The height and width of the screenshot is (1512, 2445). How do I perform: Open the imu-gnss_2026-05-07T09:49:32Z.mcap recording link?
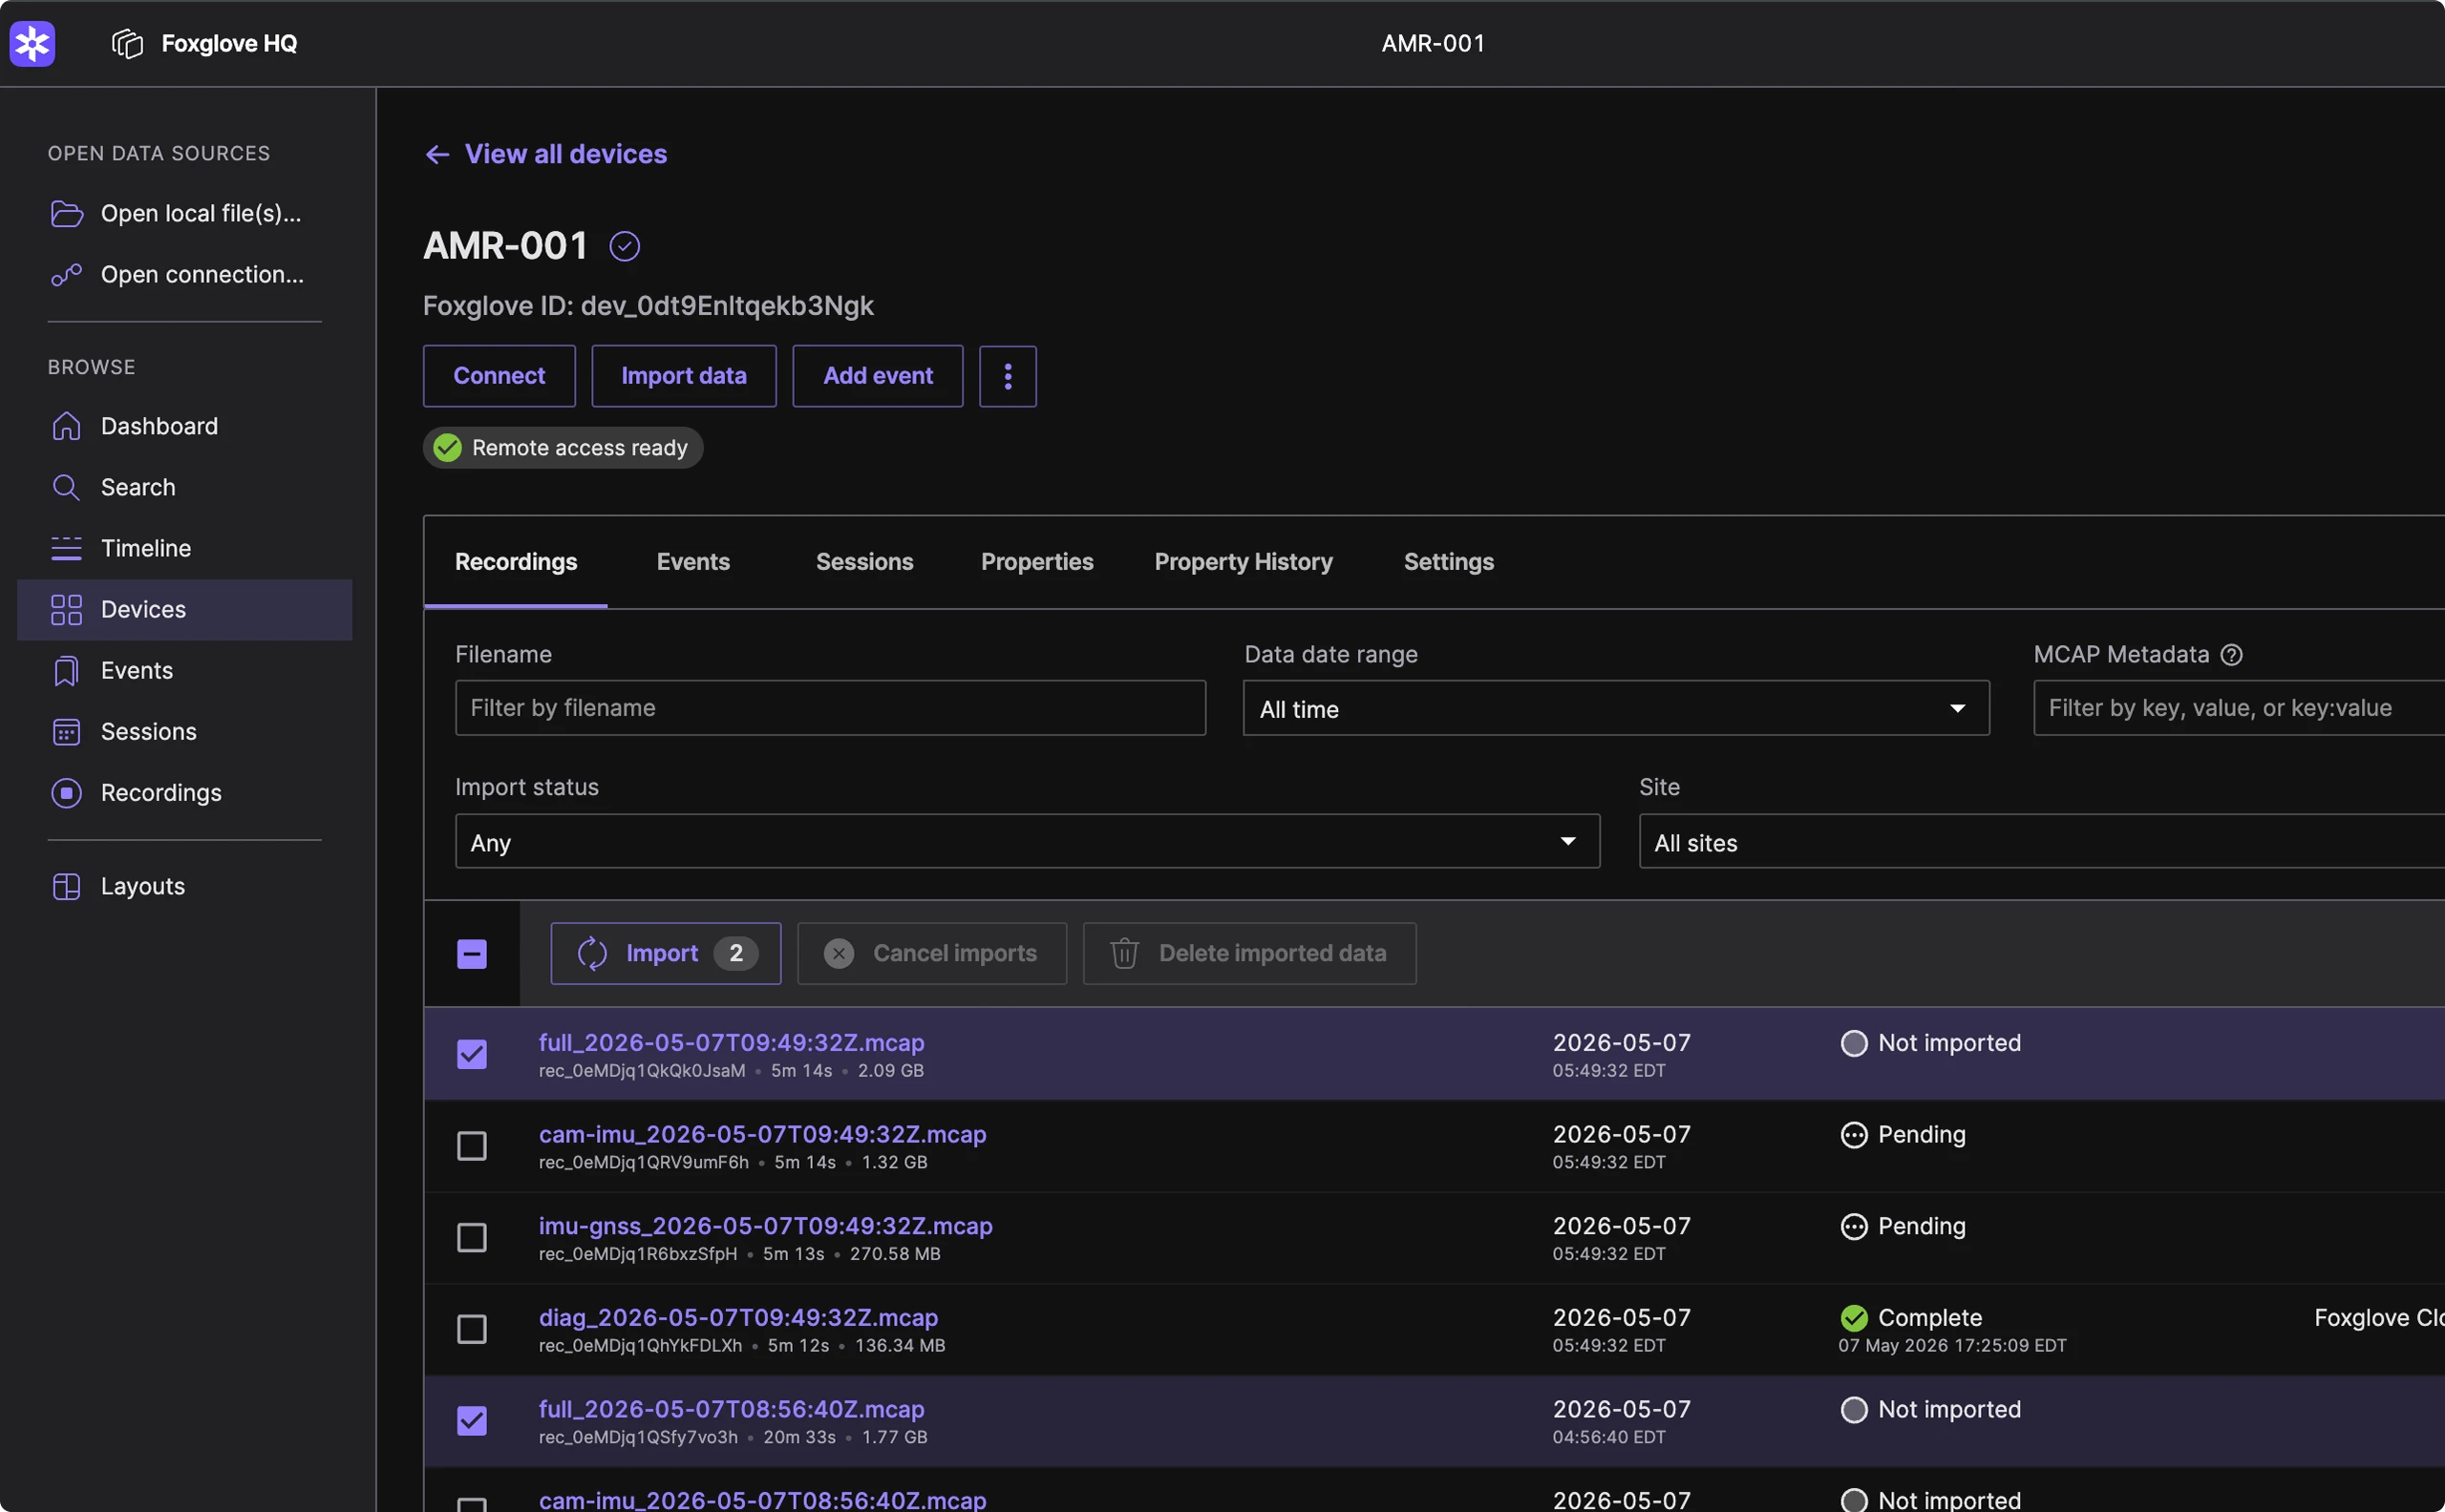[x=765, y=1226]
